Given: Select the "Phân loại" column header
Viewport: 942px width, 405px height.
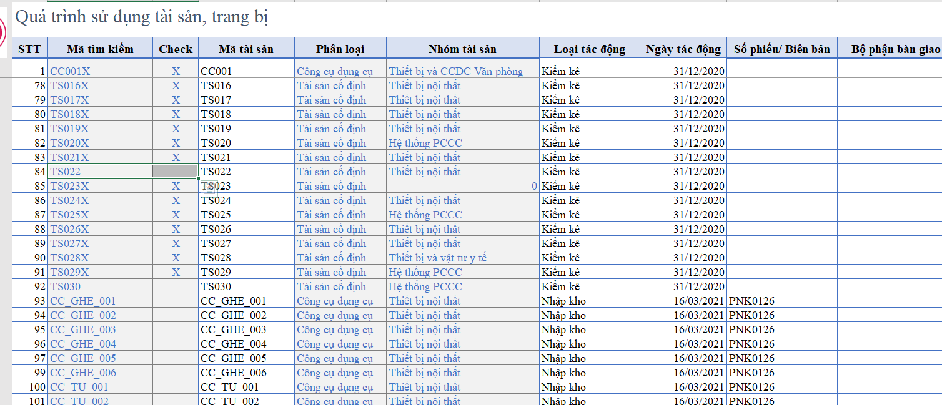Looking at the screenshot, I should tap(340, 49).
